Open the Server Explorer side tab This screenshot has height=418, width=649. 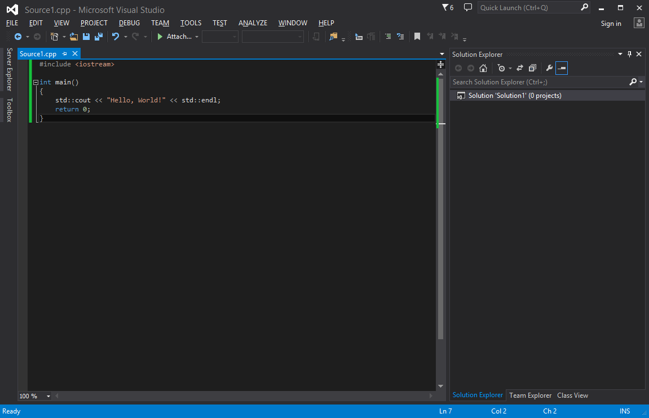click(x=9, y=69)
